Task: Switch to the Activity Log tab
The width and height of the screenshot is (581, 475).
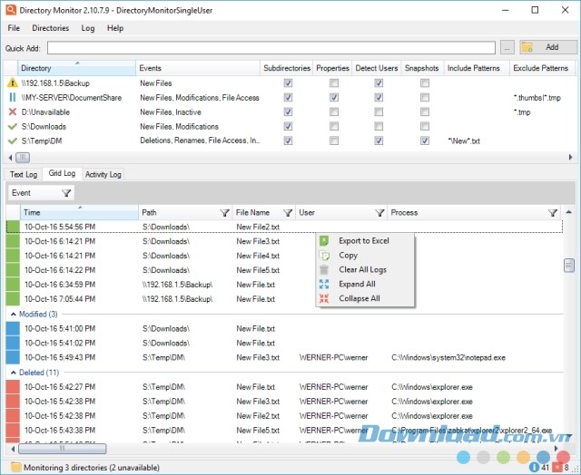Action: (103, 174)
